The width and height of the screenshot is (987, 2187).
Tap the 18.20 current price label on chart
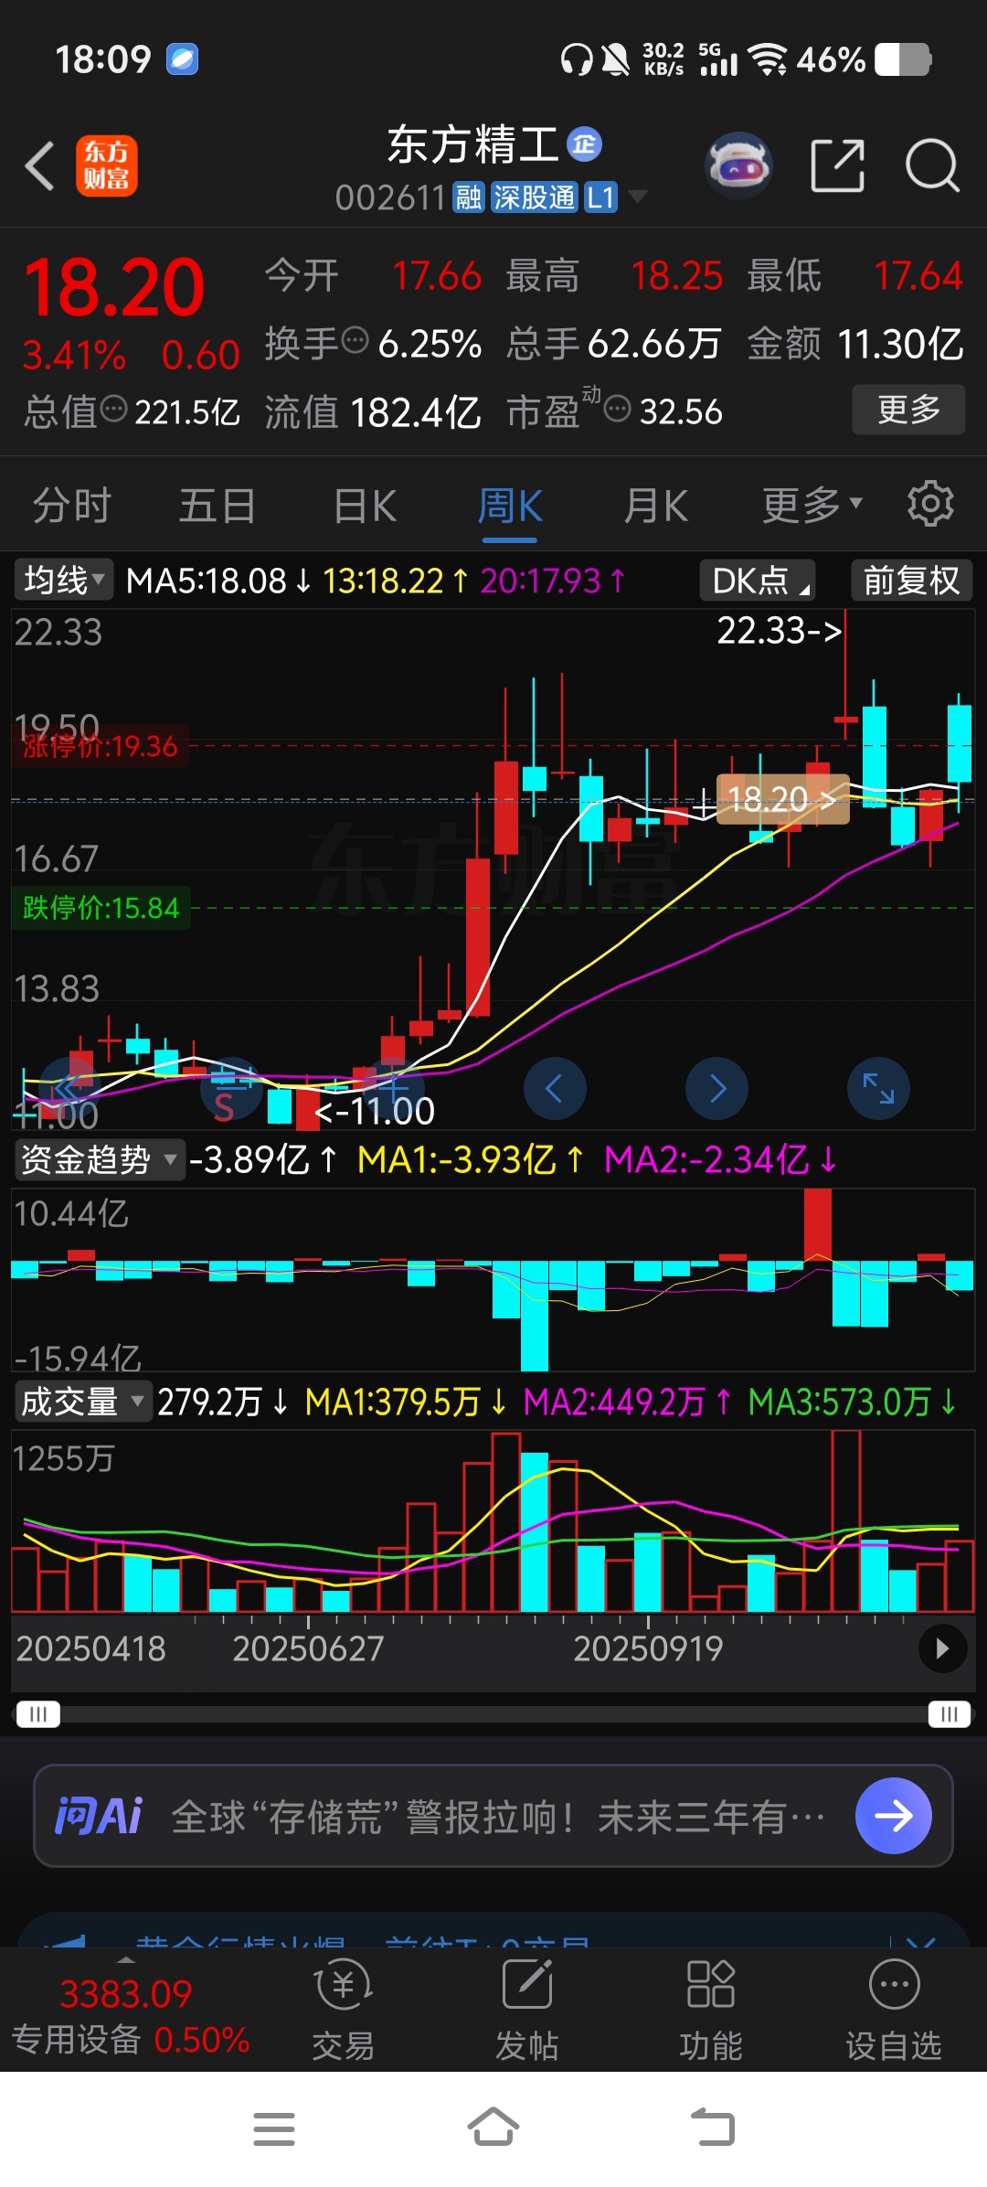(782, 799)
